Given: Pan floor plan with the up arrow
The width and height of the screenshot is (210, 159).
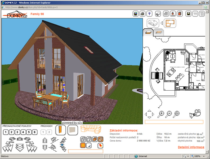Looking at the screenshot, I should coord(150,111).
